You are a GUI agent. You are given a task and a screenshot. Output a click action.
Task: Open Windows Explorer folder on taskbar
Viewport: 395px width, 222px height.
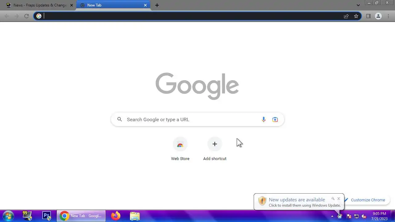[135, 216]
